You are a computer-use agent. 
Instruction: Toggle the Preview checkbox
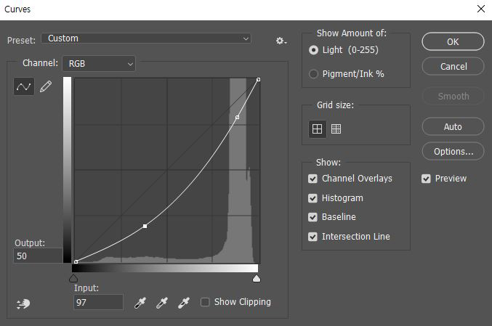click(x=426, y=179)
